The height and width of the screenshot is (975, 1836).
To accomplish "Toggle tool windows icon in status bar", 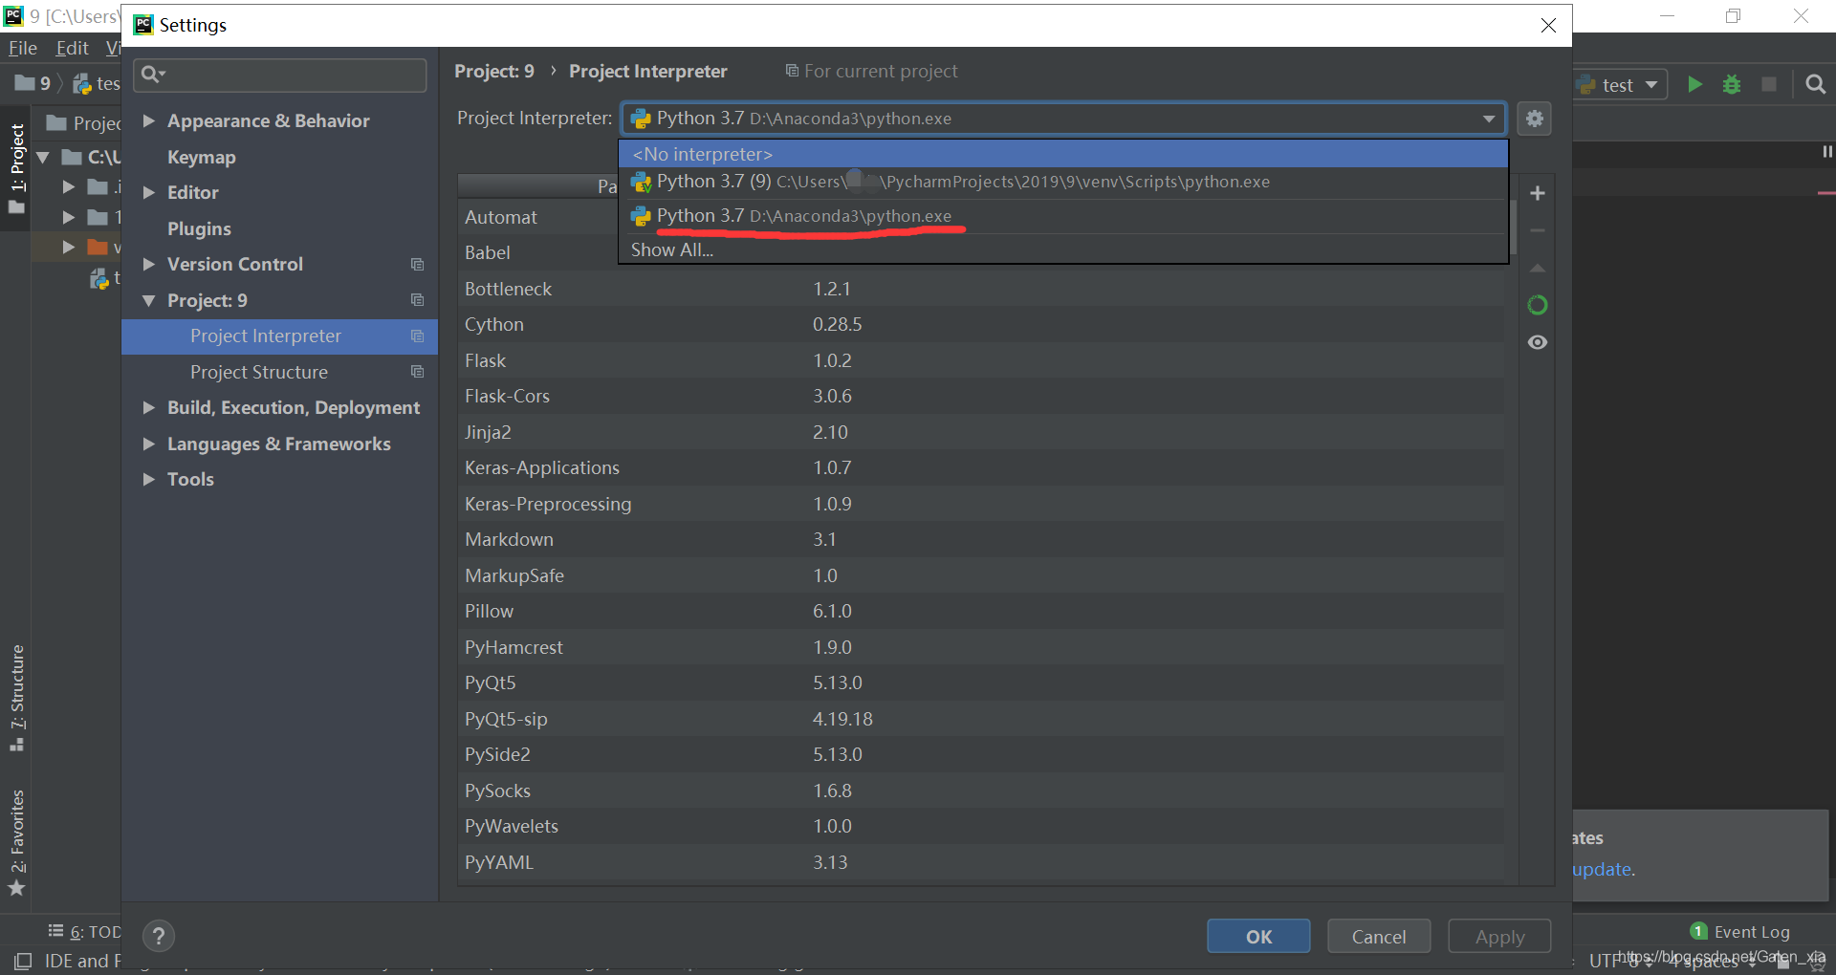I will [x=23, y=961].
